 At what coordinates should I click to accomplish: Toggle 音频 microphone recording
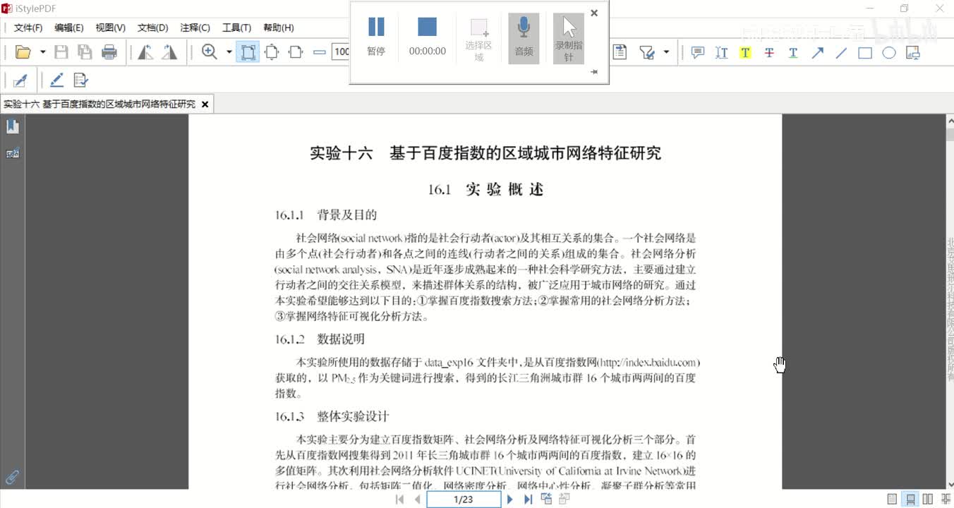(x=524, y=37)
